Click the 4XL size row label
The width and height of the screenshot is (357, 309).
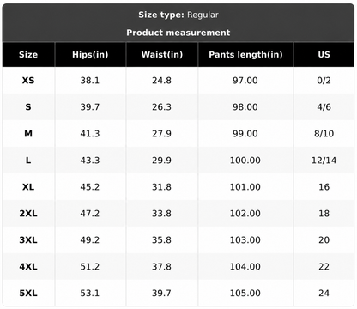[x=28, y=267]
